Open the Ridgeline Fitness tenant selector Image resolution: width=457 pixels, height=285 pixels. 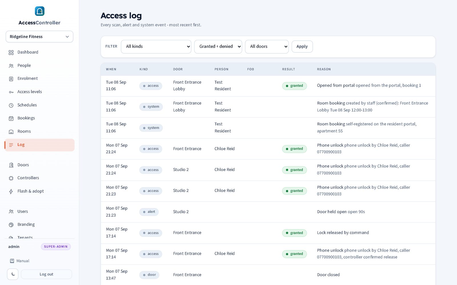point(39,36)
